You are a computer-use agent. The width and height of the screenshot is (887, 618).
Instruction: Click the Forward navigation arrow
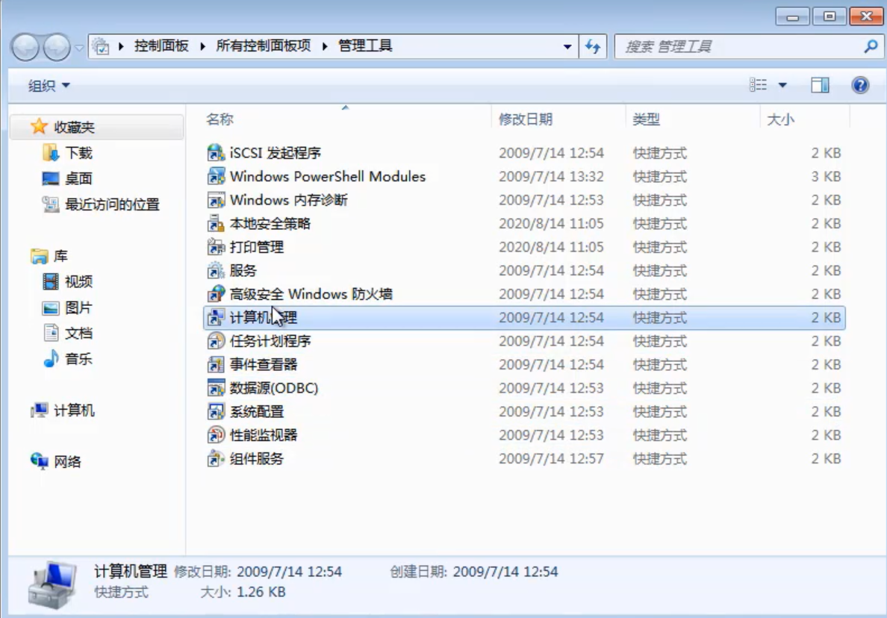click(x=57, y=47)
